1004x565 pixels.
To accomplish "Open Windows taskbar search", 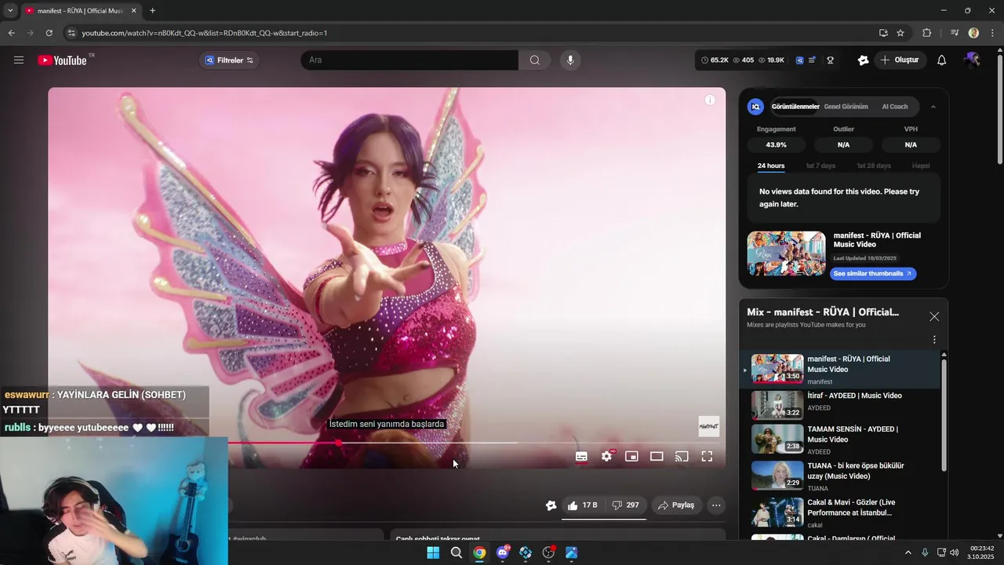I will coord(456,552).
